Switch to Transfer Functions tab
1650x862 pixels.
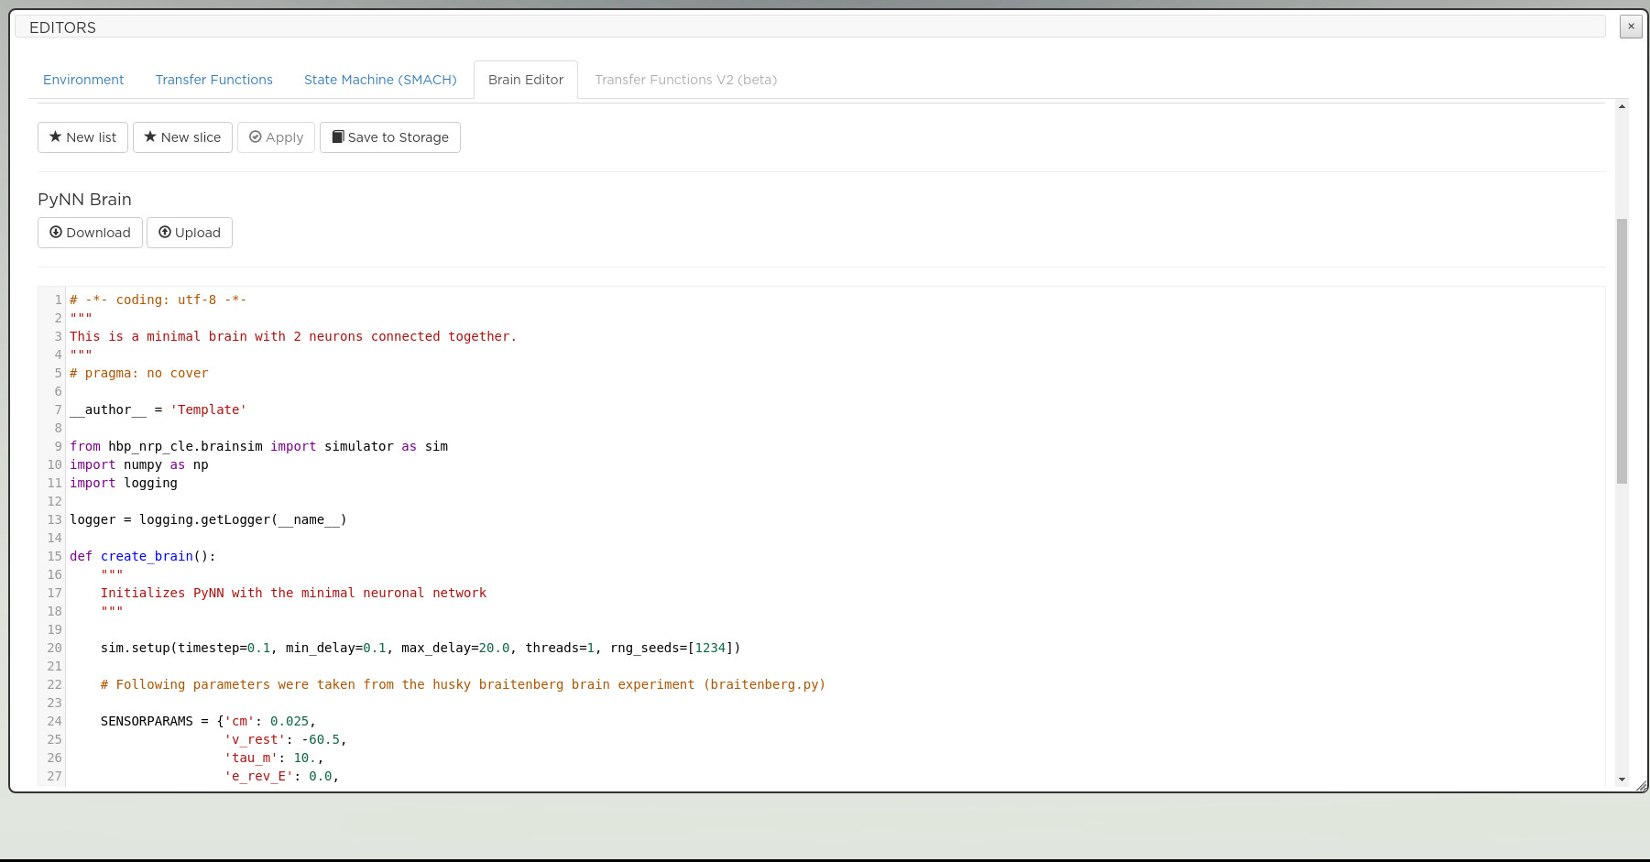[x=214, y=80]
